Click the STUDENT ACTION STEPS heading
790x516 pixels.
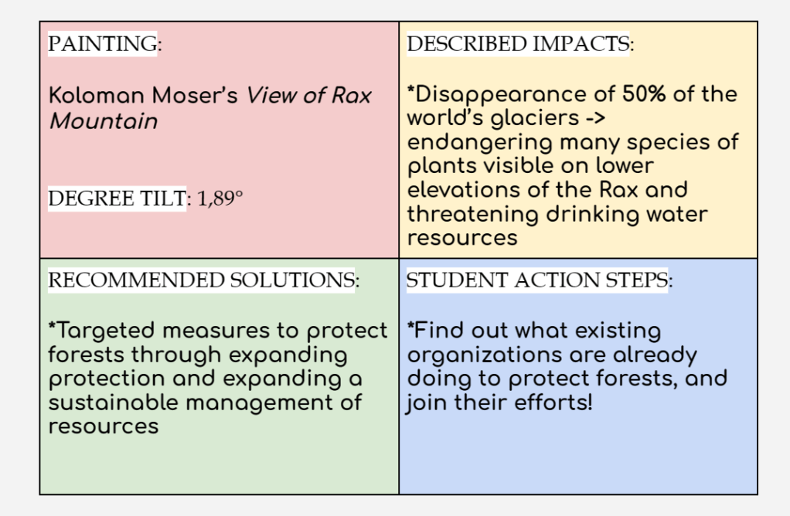coord(537,281)
